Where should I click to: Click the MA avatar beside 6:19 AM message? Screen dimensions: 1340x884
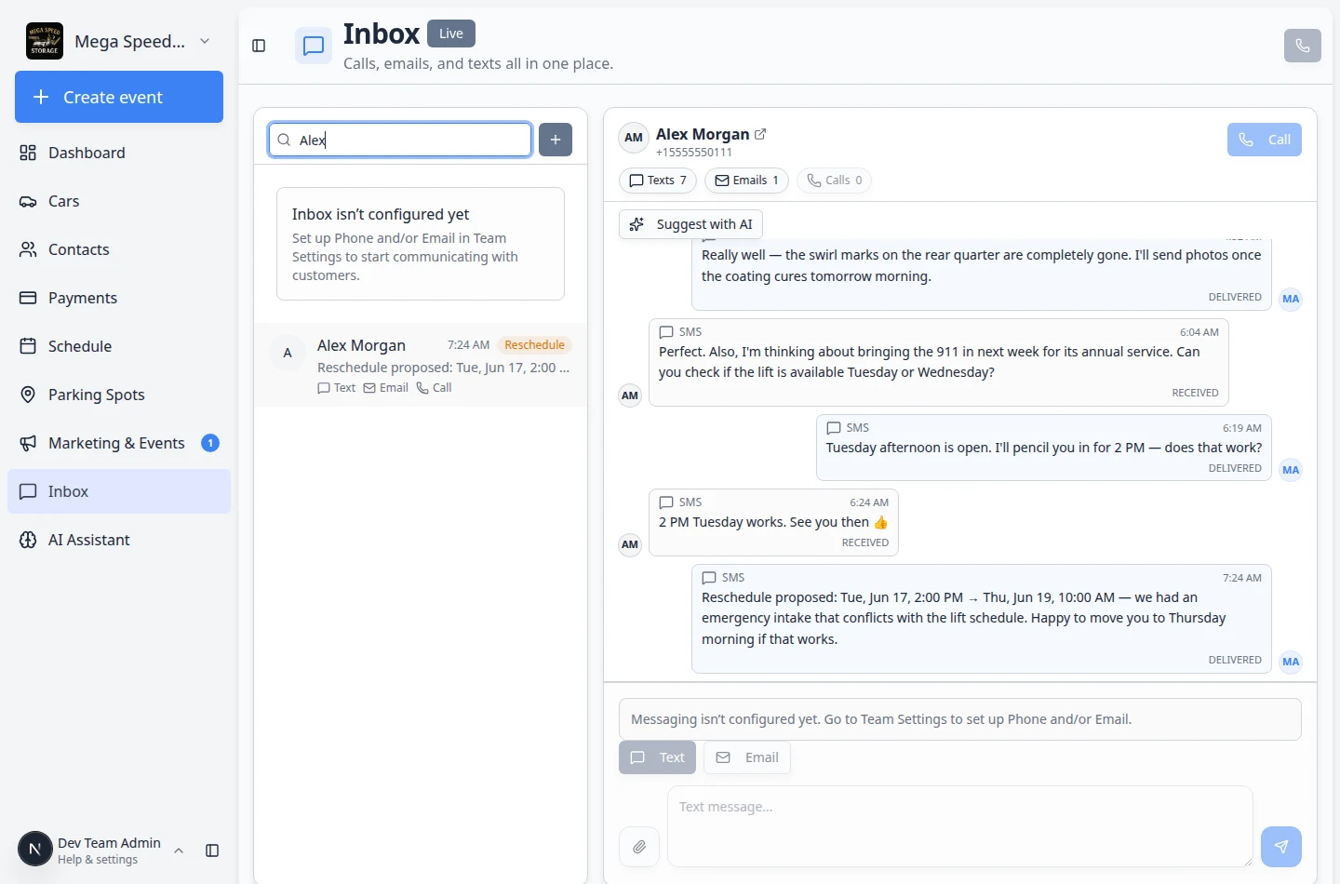[x=1291, y=470]
